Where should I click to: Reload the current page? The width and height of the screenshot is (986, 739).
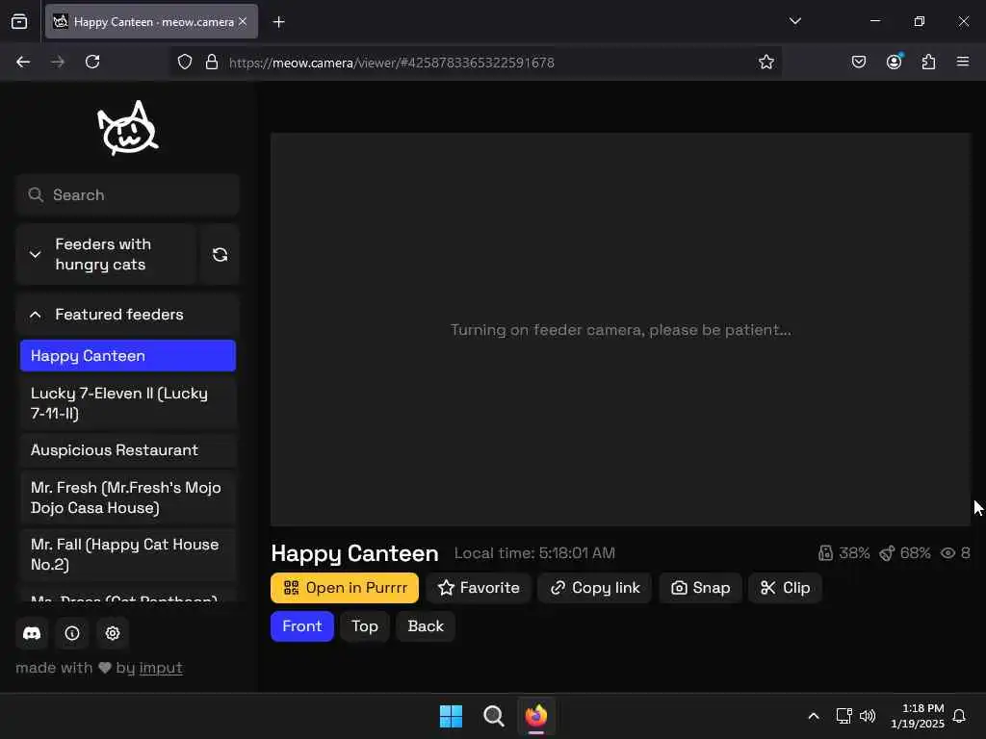pos(92,62)
